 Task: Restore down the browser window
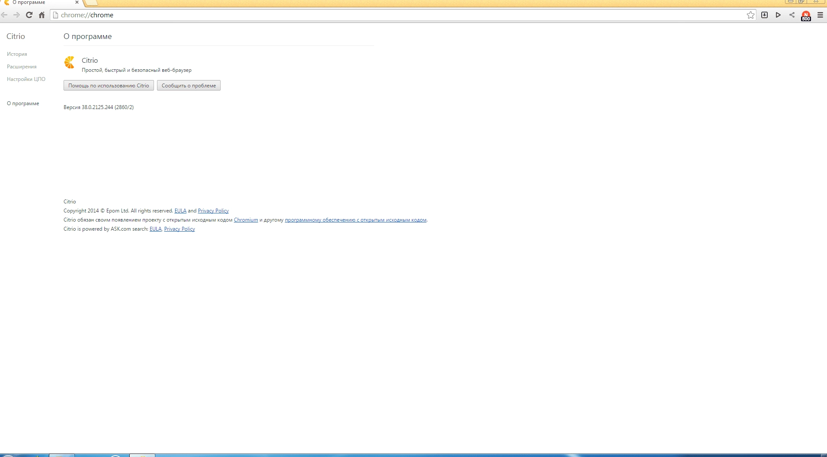click(801, 1)
